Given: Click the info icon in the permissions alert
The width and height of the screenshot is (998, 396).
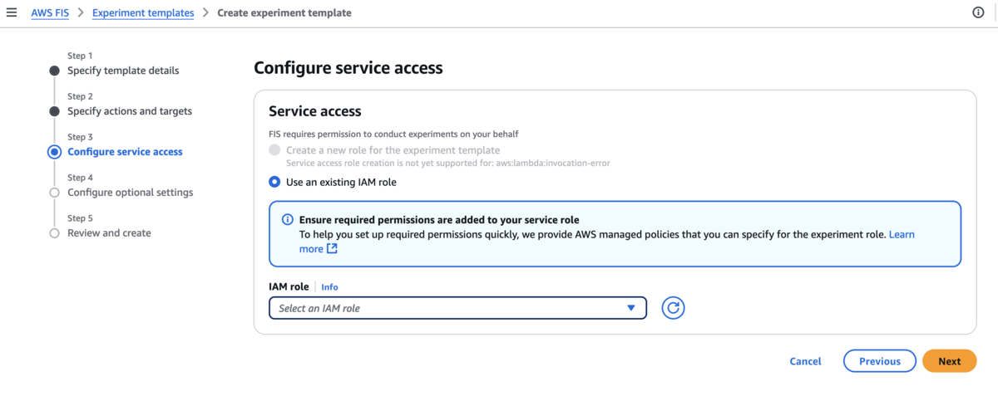Looking at the screenshot, I should coord(288,220).
